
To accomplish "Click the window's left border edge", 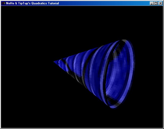I will coord(1,66).
